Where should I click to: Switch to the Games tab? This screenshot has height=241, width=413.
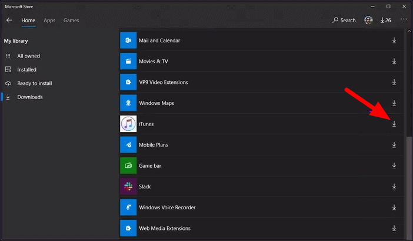(x=71, y=20)
